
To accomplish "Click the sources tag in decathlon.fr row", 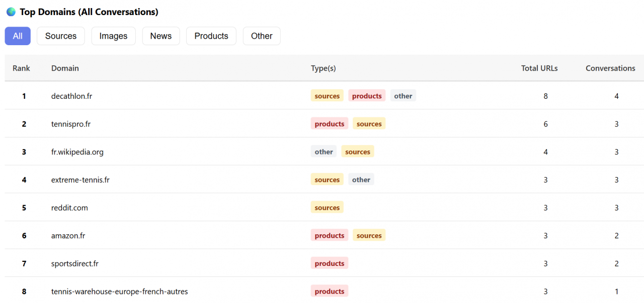I will click(x=327, y=96).
